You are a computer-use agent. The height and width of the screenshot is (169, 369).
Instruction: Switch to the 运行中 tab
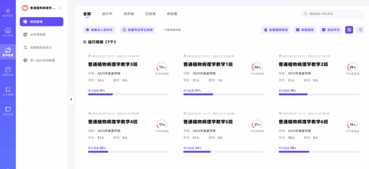(107, 14)
